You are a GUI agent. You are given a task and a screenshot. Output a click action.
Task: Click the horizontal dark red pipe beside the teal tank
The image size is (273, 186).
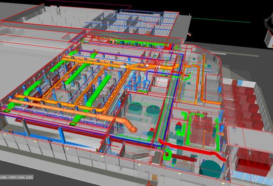point(185,158)
